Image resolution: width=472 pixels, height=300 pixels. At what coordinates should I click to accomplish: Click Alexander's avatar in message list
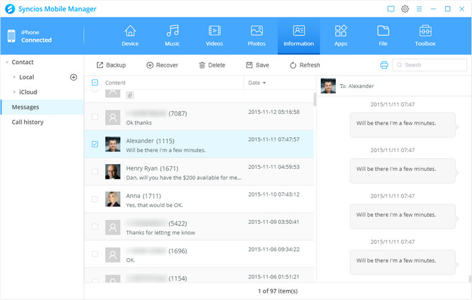click(113, 144)
